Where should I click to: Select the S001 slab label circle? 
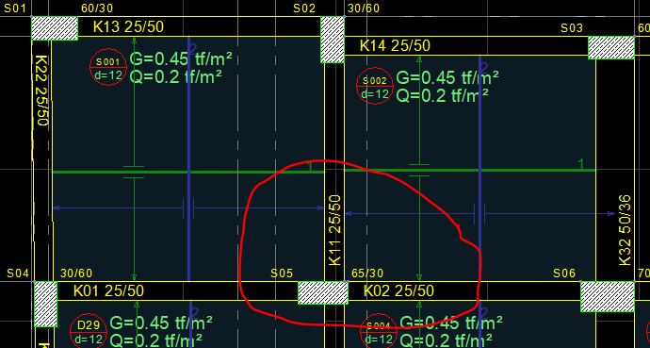pyautogui.click(x=108, y=67)
